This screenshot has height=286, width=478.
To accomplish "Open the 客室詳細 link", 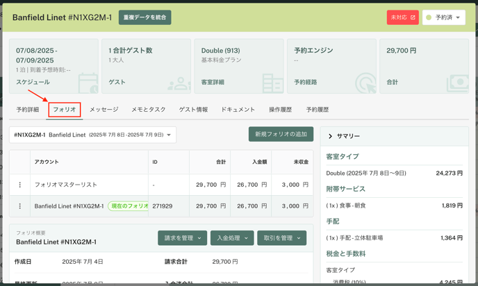I will click(x=213, y=82).
